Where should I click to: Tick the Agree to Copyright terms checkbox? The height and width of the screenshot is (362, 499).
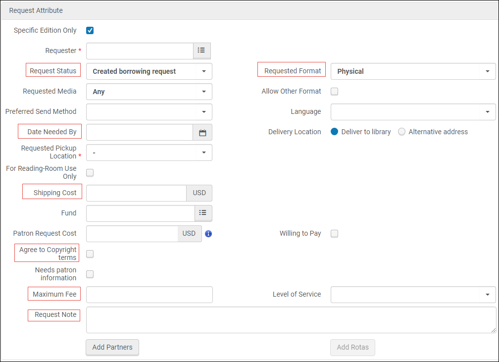[90, 254]
